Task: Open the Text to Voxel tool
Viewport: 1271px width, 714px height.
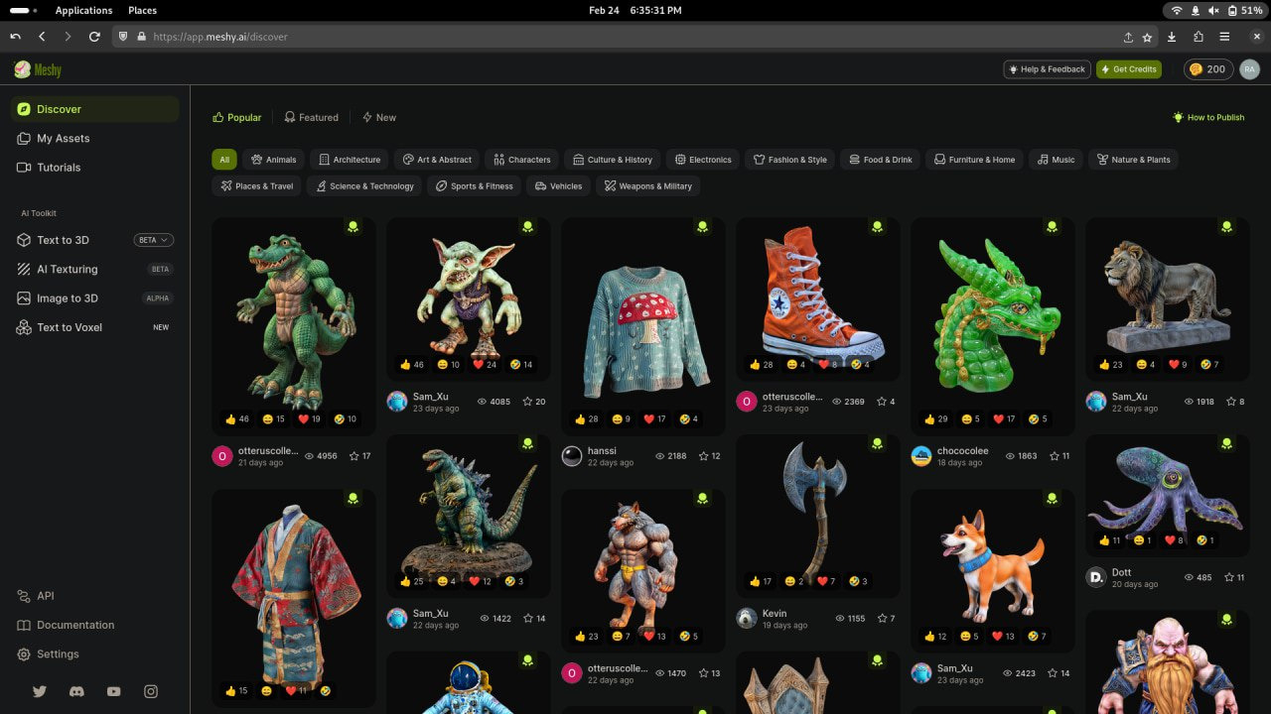Action: [x=95, y=327]
